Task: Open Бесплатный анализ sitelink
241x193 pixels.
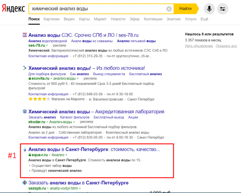Action: click(x=145, y=74)
